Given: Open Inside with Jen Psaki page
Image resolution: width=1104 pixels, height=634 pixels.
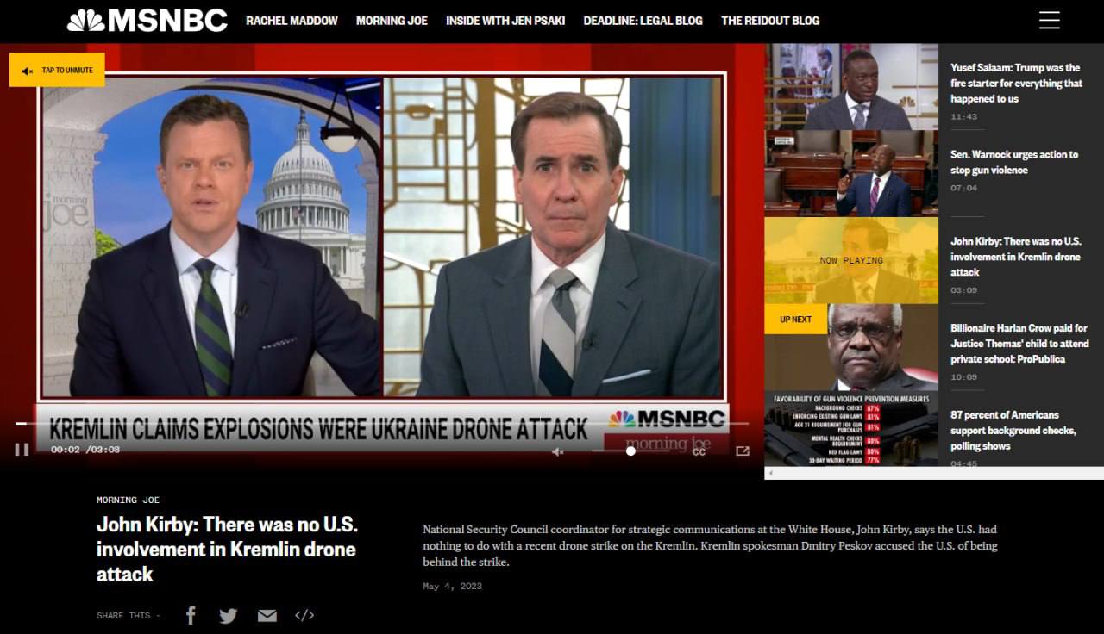Looking at the screenshot, I should click(x=505, y=21).
